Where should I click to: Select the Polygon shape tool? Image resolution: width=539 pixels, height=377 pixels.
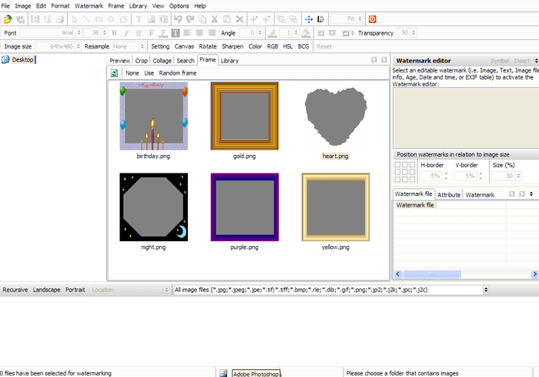(123, 19)
